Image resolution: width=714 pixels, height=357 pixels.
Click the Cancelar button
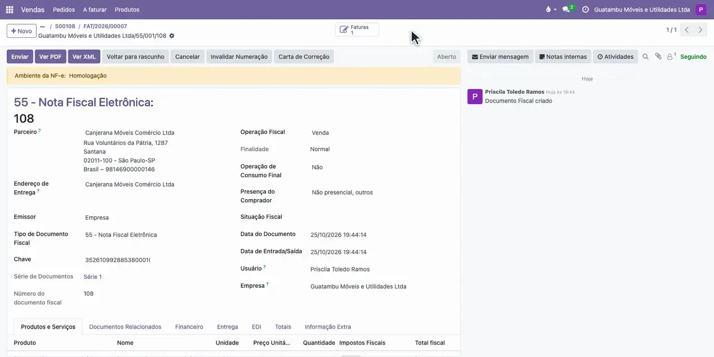click(x=187, y=56)
